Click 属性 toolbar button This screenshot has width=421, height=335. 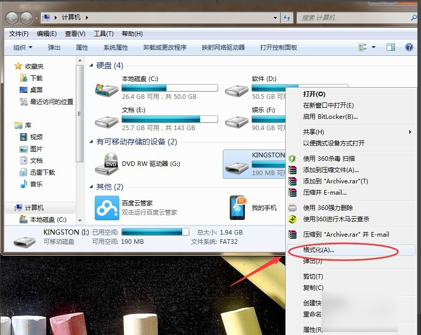tap(82, 48)
